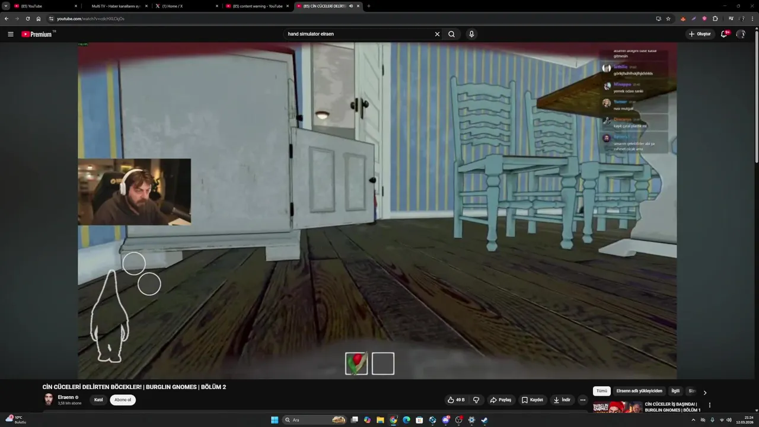
Task: Open Microsoft Store from taskbar
Action: 419,420
